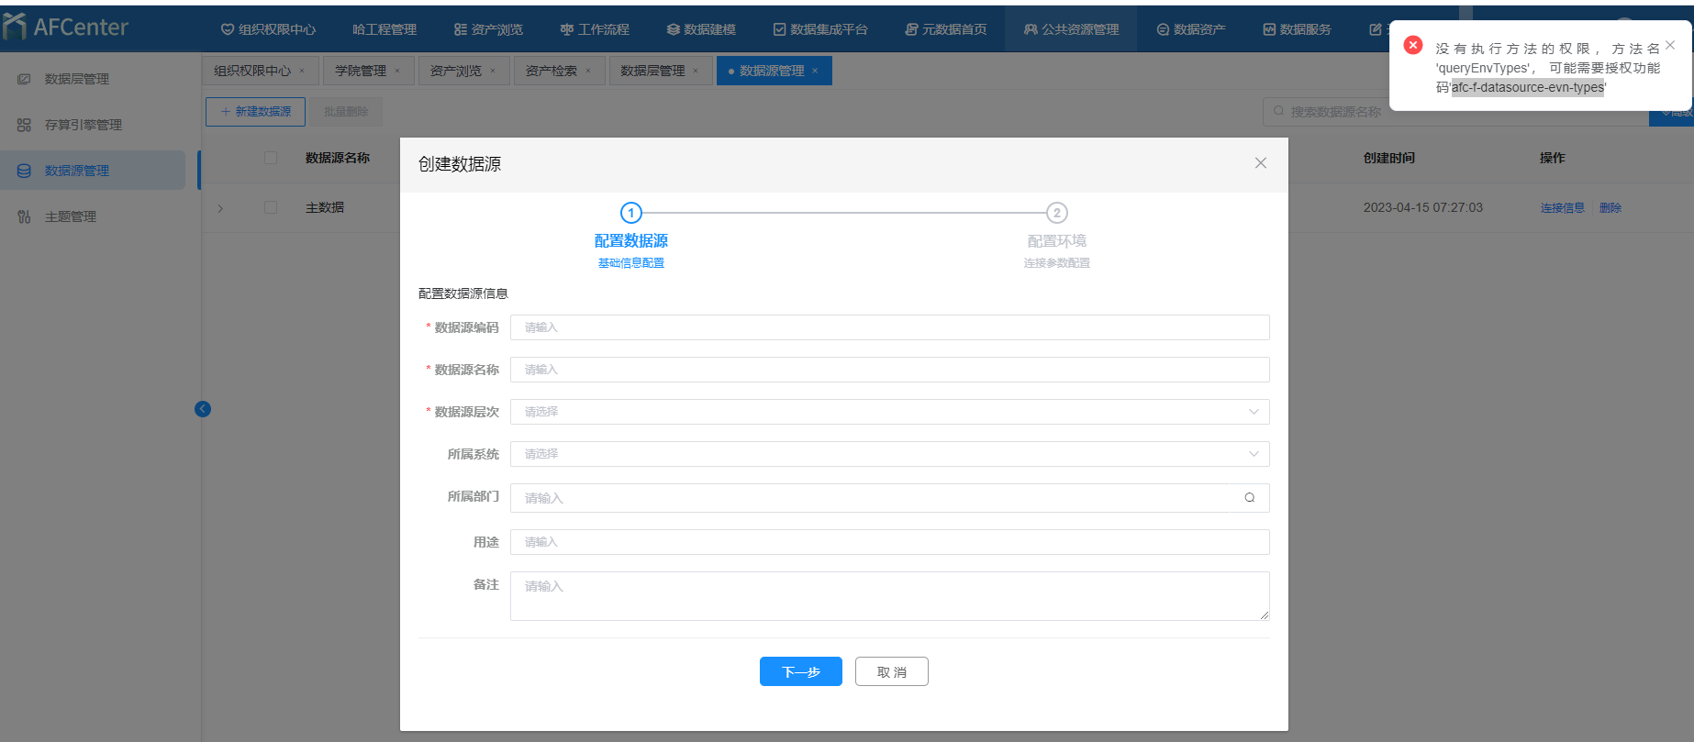Select 数据源管理 in the sidebar

[x=93, y=171]
